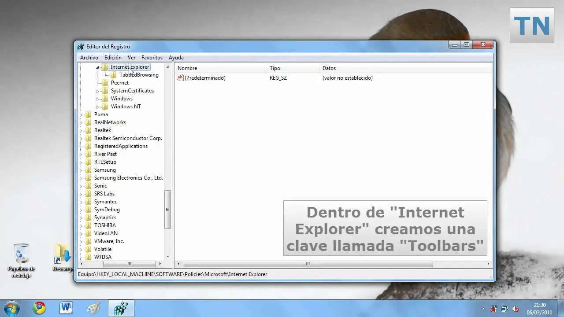Collapse the Internet Explorer key
Viewport: 564px width, 317px height.
click(97, 67)
